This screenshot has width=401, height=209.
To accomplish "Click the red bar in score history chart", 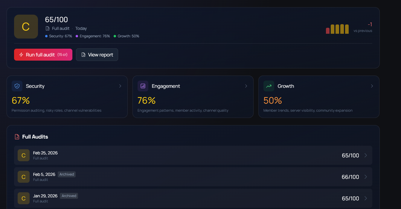I will pos(328,31).
